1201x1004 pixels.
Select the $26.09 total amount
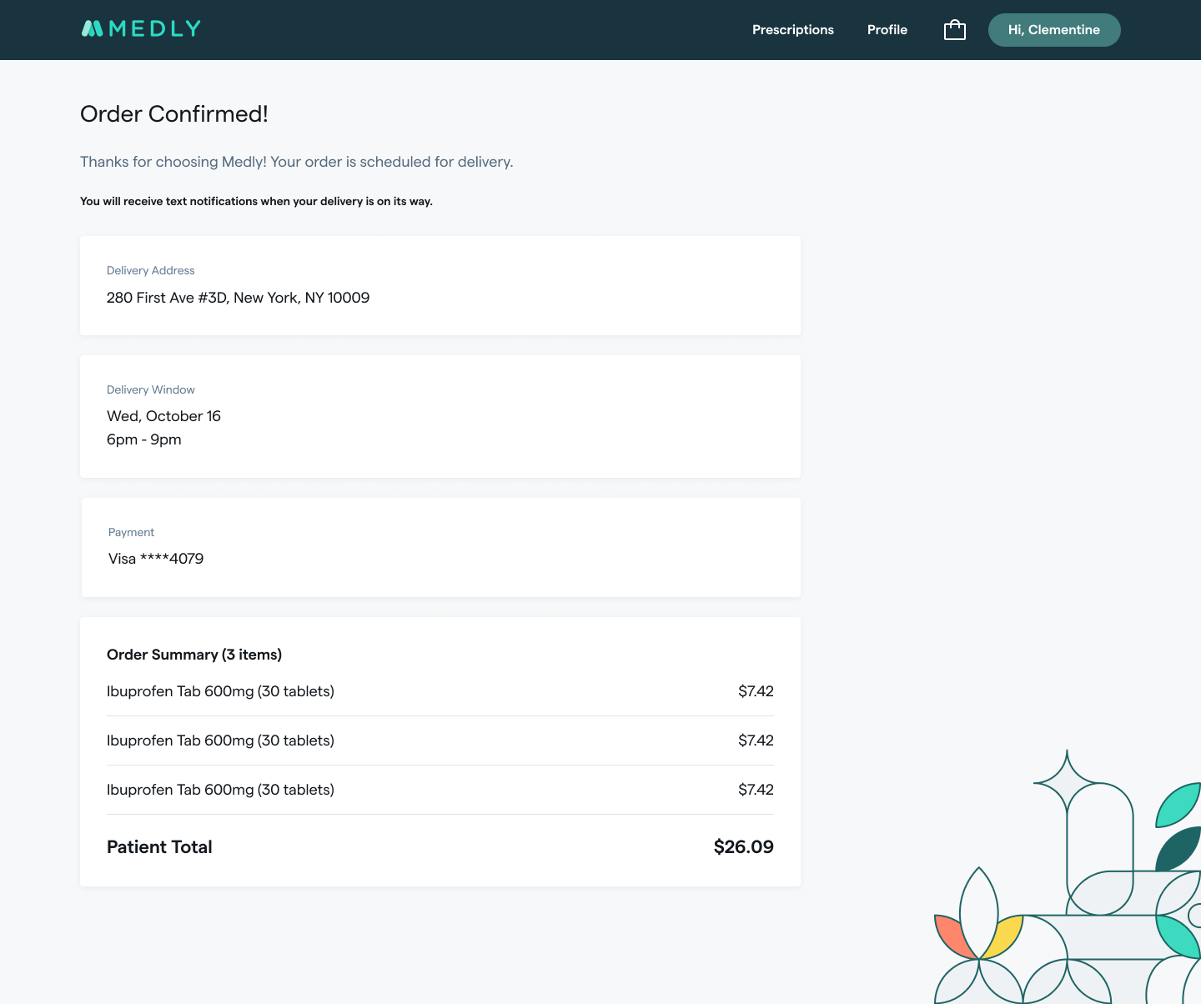(743, 847)
